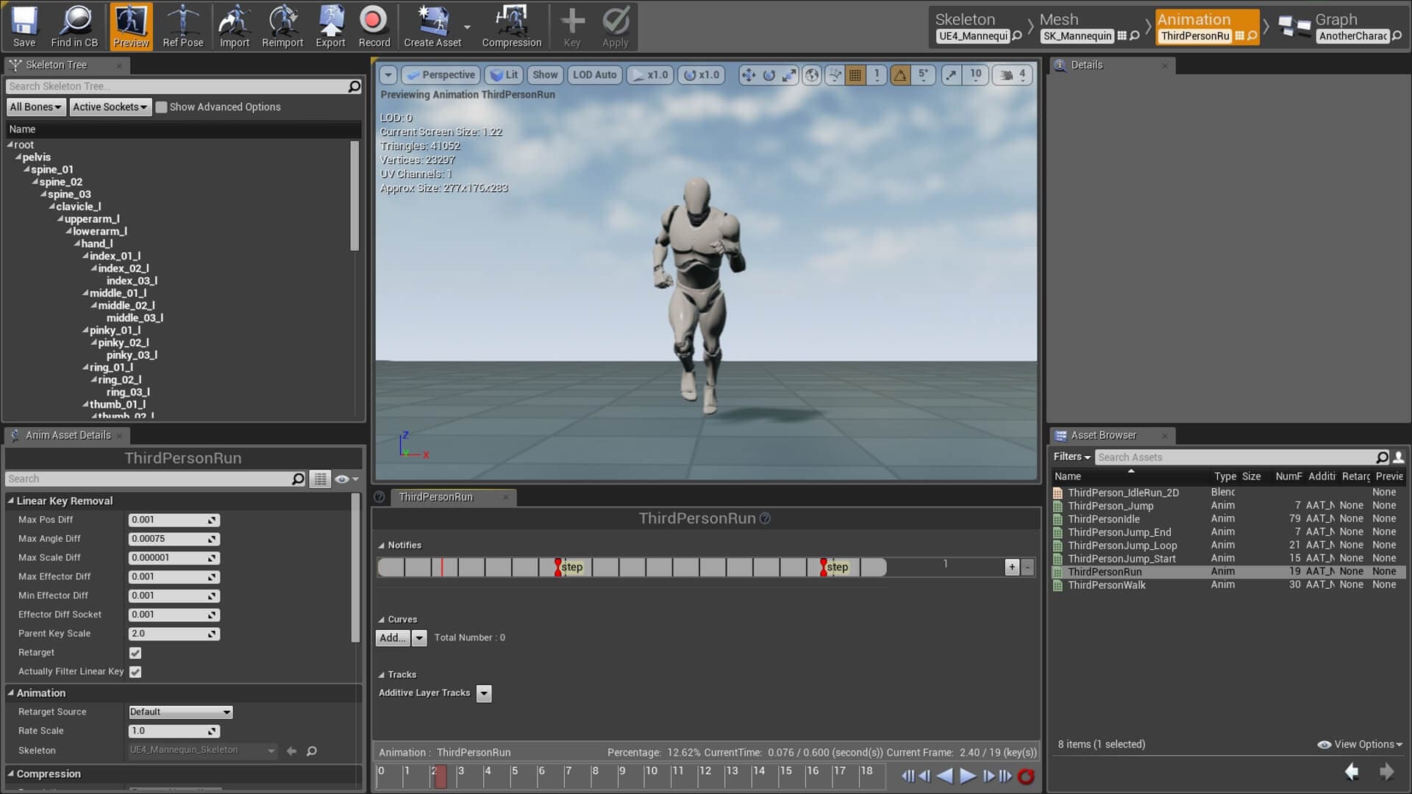
Task: Select the scale gizmo icon in viewport
Action: [x=789, y=75]
